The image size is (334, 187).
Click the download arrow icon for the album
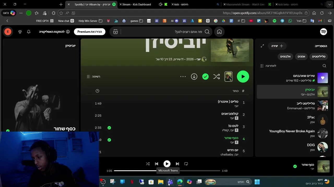pyautogui.click(x=194, y=77)
